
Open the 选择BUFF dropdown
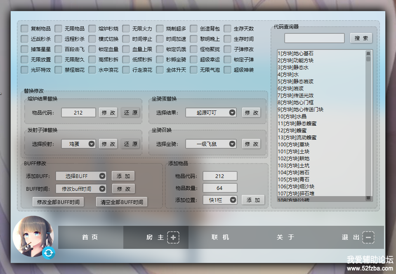tap(81, 176)
